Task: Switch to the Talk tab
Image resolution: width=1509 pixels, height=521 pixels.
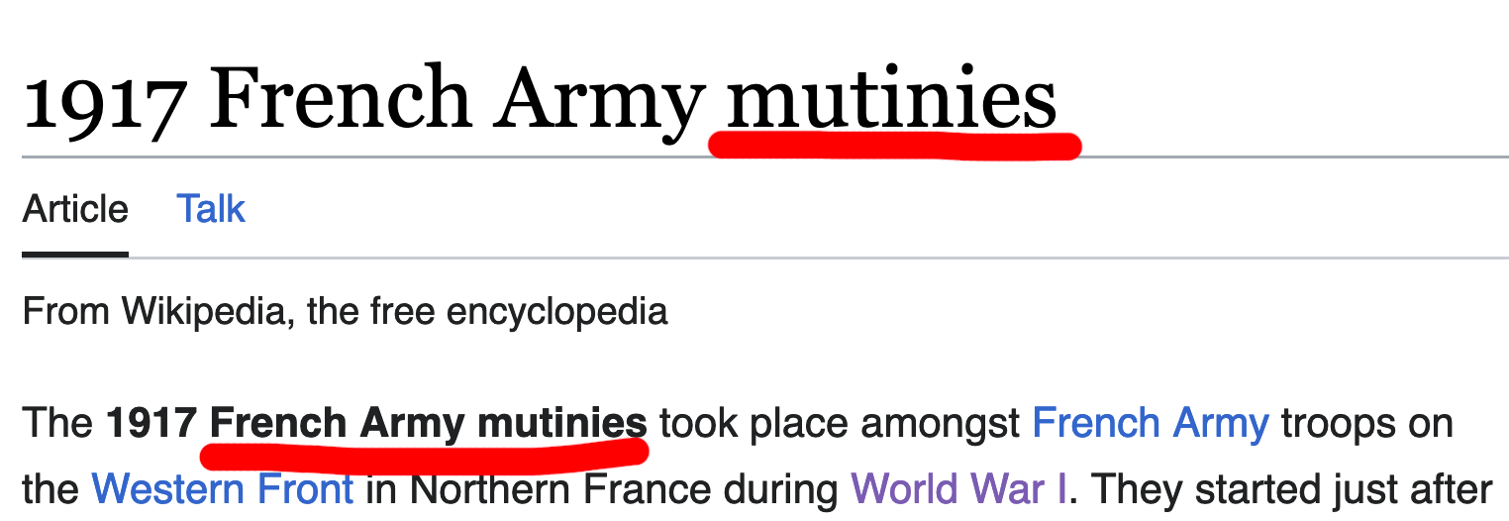Action: click(x=210, y=209)
